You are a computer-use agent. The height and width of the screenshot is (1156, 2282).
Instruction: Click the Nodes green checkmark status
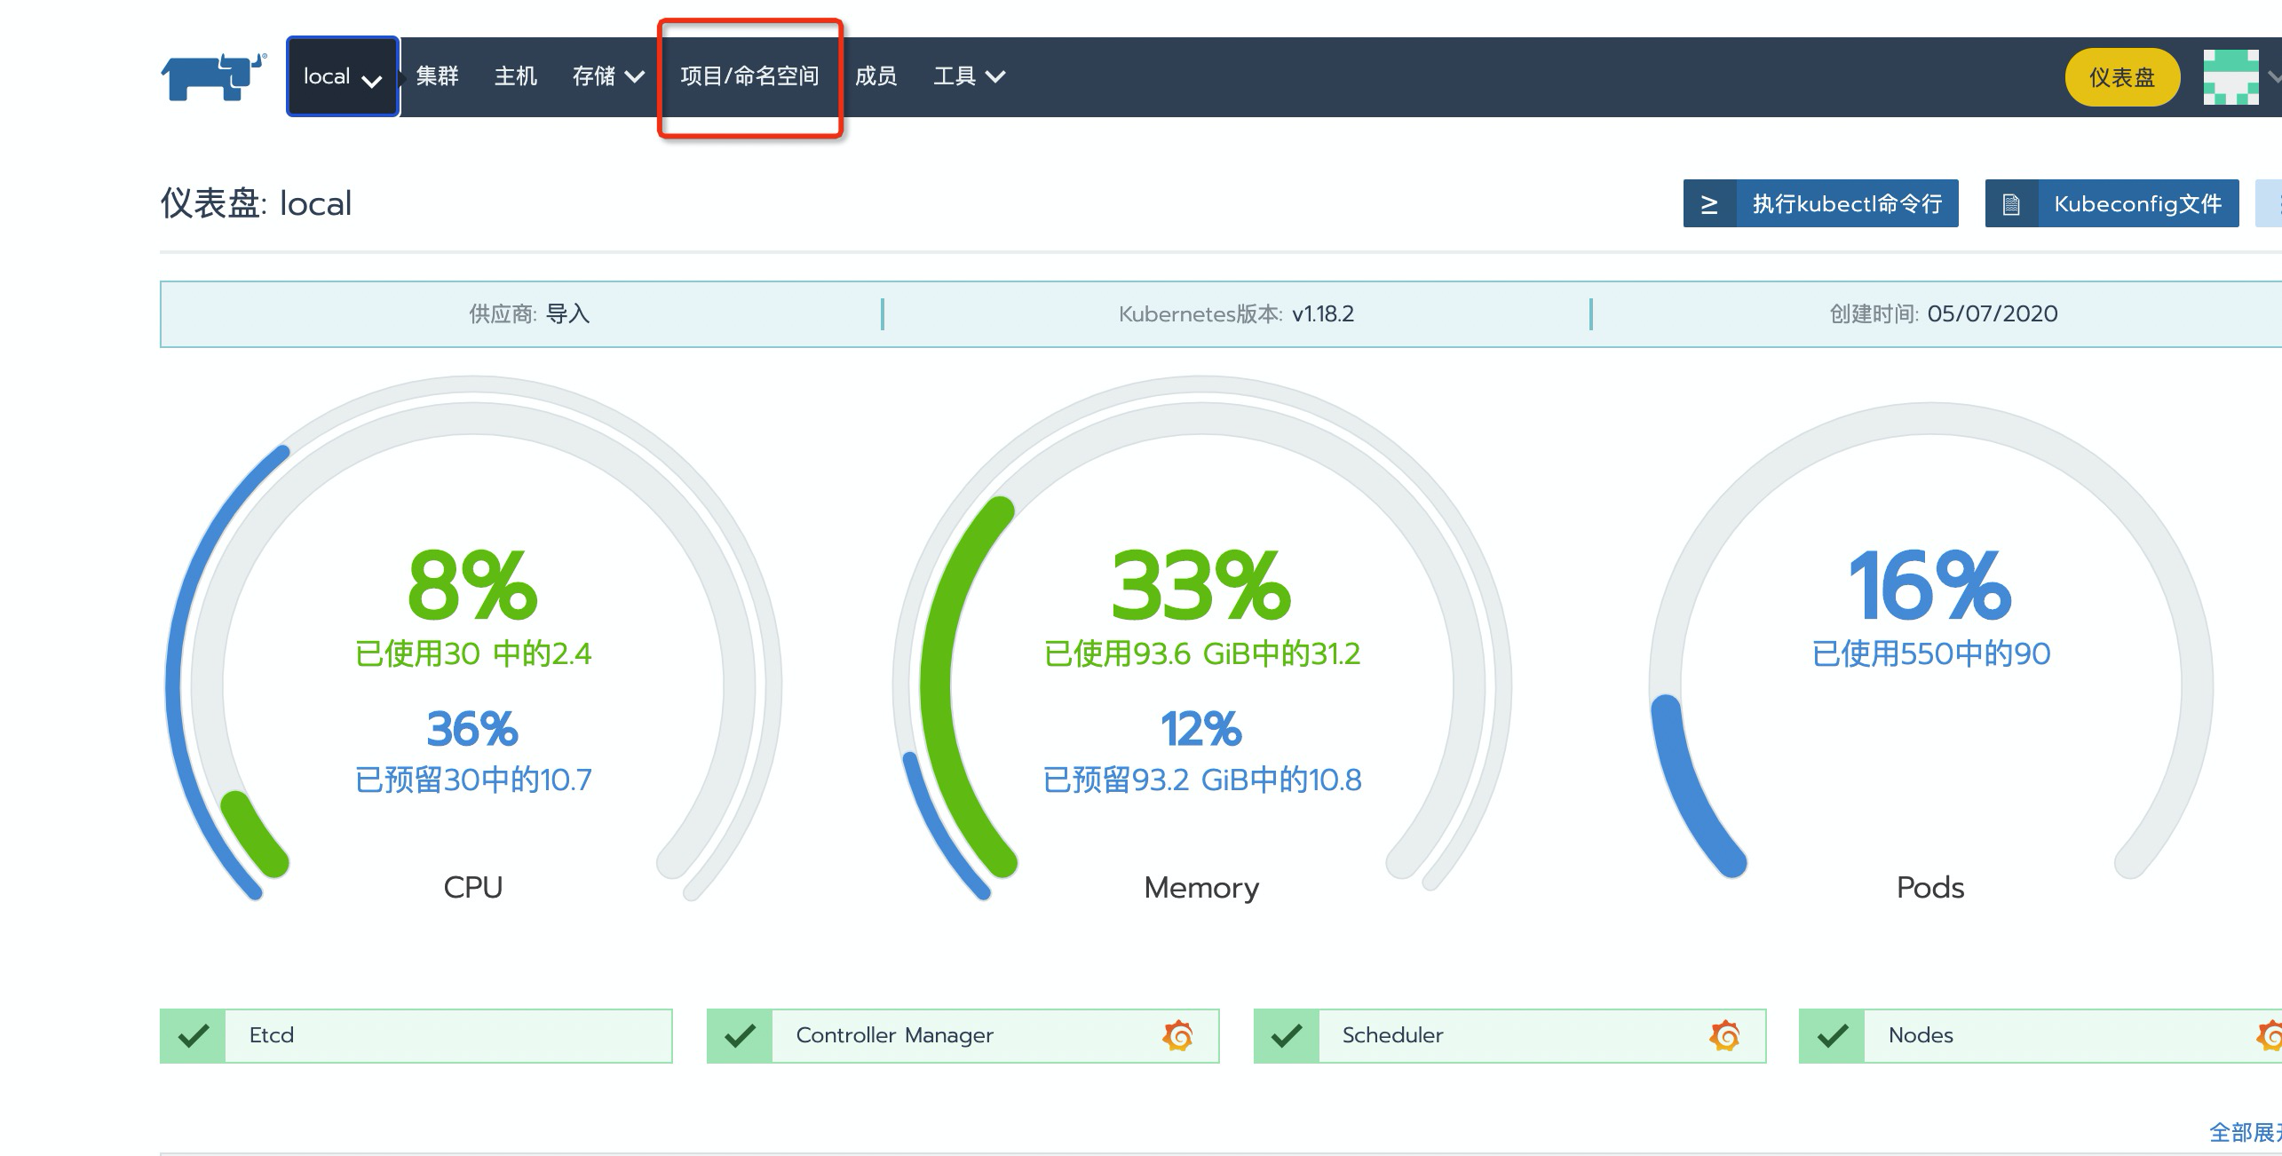(1832, 1035)
